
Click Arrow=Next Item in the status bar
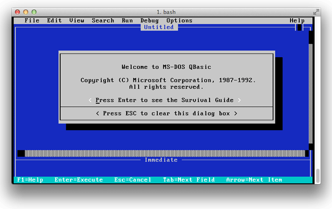(x=254, y=180)
